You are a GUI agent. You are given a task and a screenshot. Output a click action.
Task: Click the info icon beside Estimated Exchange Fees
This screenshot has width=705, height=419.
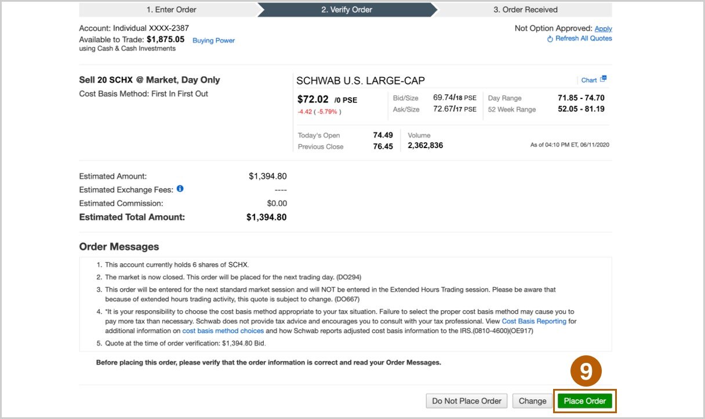pos(180,189)
